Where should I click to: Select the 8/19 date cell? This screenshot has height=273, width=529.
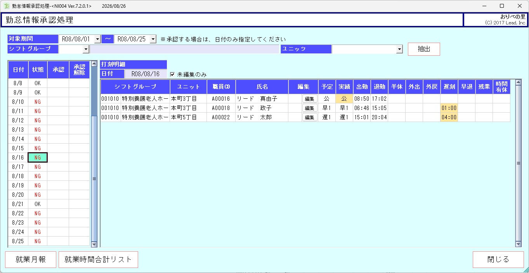coord(18,185)
